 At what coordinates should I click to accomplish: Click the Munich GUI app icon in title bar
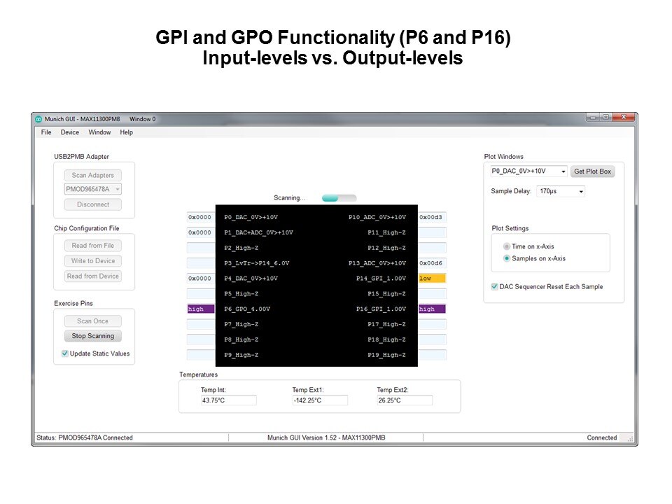click(39, 119)
